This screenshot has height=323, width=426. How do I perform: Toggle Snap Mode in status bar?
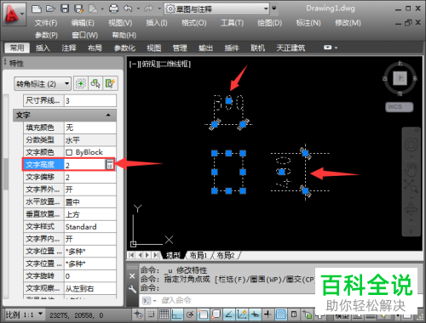click(151, 314)
